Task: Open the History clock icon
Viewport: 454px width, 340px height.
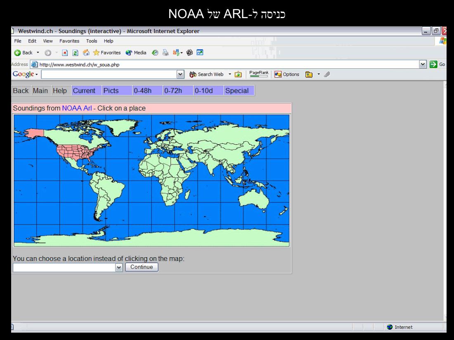Action: tap(155, 53)
